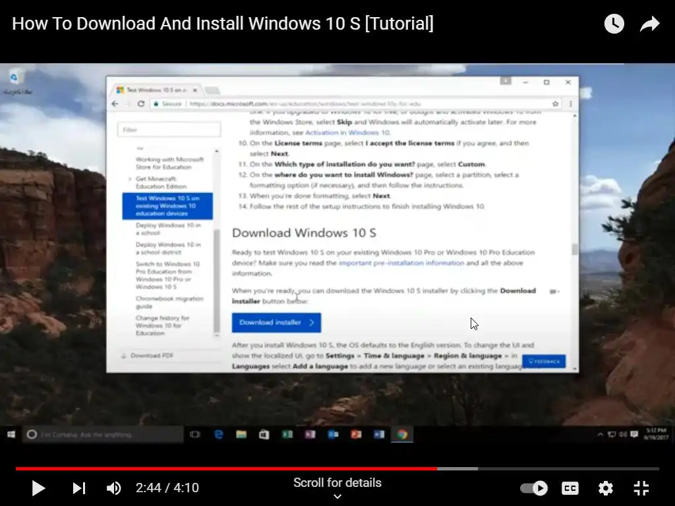Open Deploy Windows 10 in a school district
The image size is (675, 506).
pyautogui.click(x=168, y=248)
